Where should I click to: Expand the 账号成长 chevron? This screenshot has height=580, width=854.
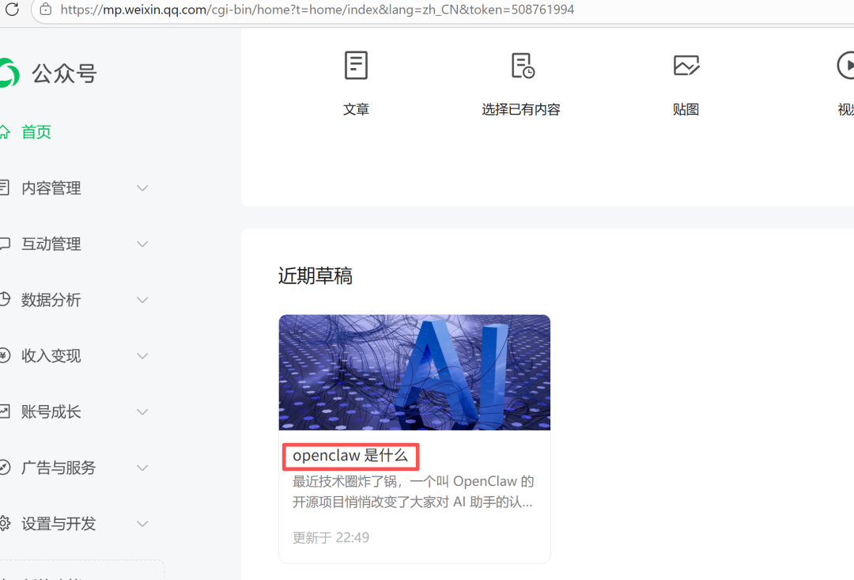click(x=142, y=411)
